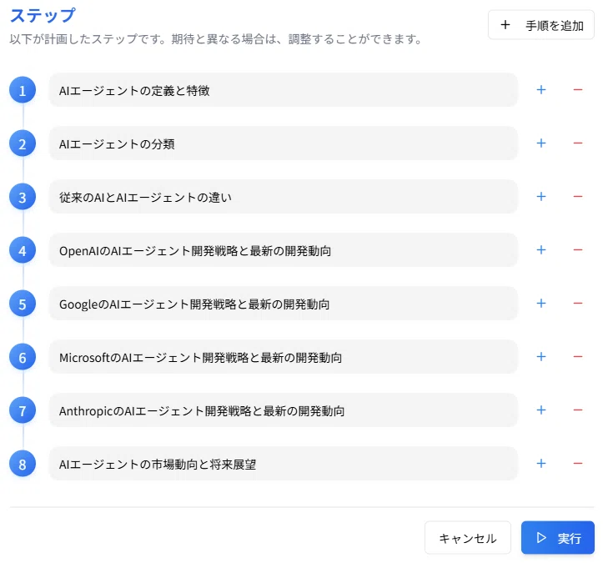Click the step number 5 circle

23,304
